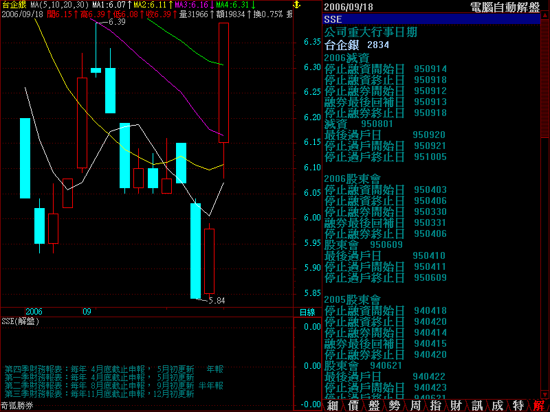Screen dimensions: 550x412
Task: Click the info panel vertical scrollbar thumb
Action: click(x=544, y=79)
